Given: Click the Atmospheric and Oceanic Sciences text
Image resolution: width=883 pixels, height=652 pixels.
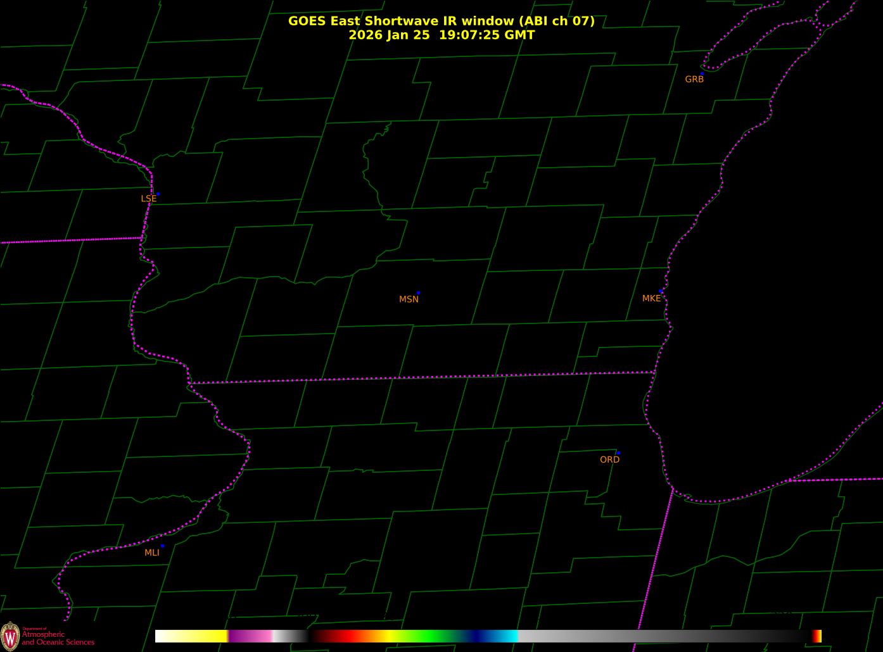Looking at the screenshot, I should coord(58,638).
